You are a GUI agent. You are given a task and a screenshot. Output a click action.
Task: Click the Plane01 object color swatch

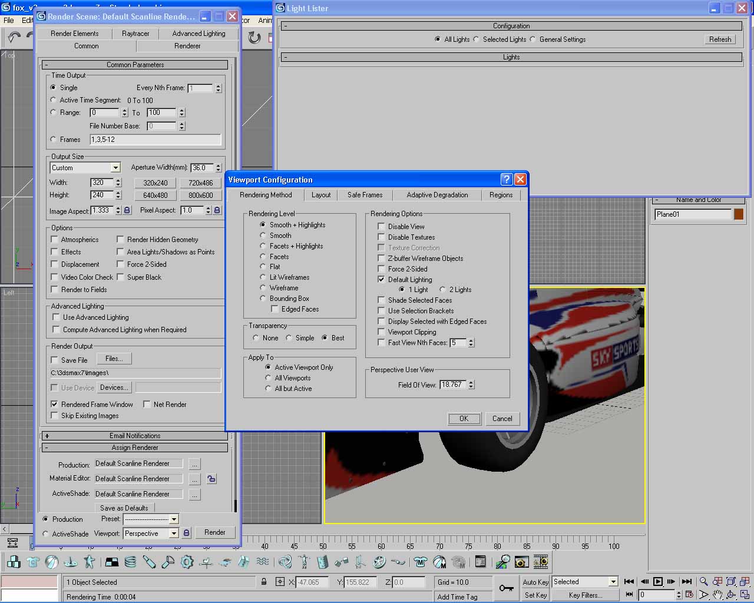pos(739,214)
